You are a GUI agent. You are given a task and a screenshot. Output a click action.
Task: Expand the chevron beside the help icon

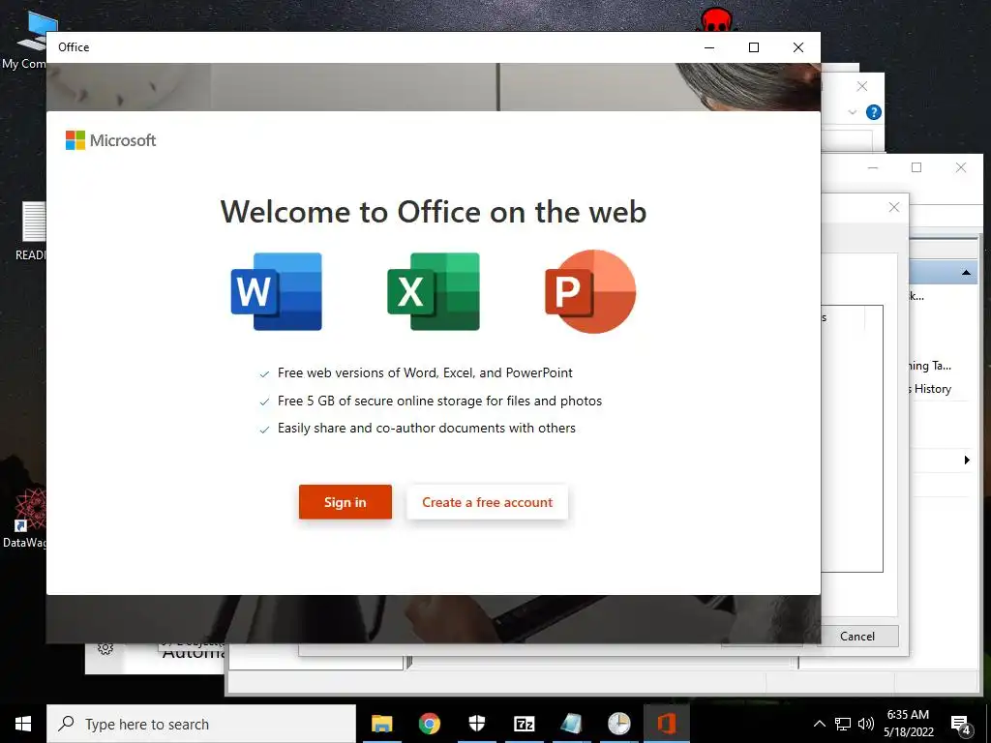tap(853, 112)
